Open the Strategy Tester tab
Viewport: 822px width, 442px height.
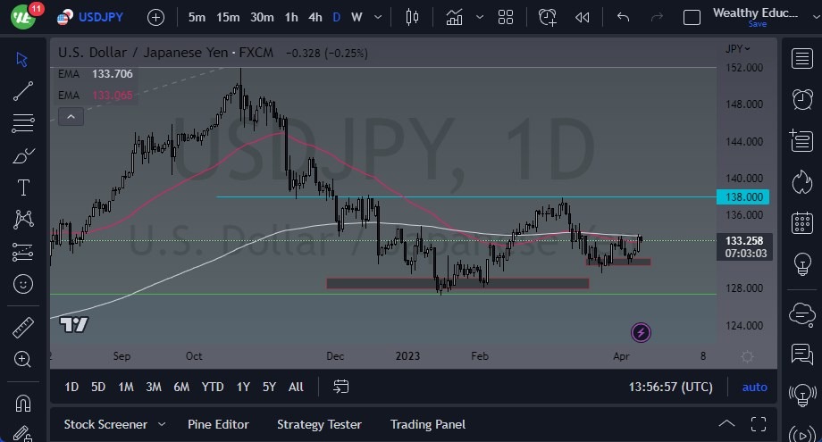click(319, 424)
